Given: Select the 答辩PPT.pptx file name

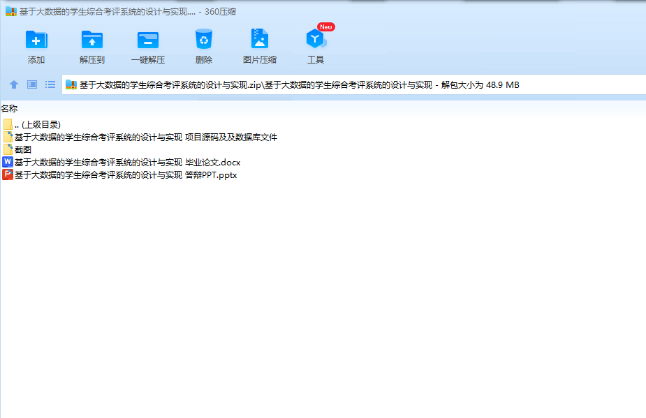Looking at the screenshot, I should [x=126, y=175].
